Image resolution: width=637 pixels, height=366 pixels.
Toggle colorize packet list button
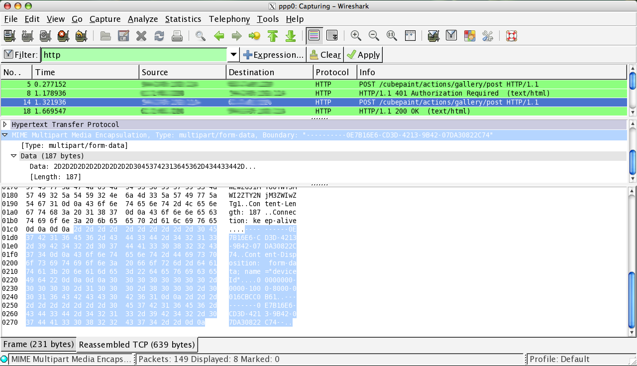pyautogui.click(x=314, y=35)
